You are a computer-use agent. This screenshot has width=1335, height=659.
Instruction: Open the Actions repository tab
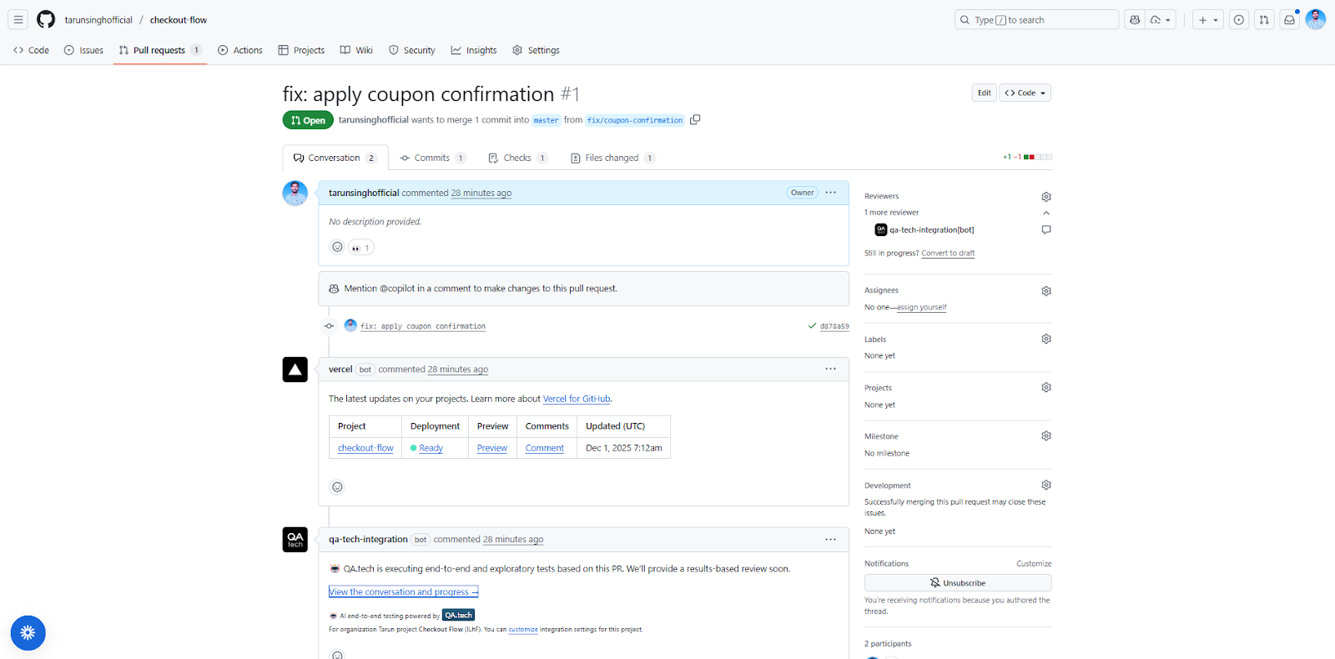(240, 50)
